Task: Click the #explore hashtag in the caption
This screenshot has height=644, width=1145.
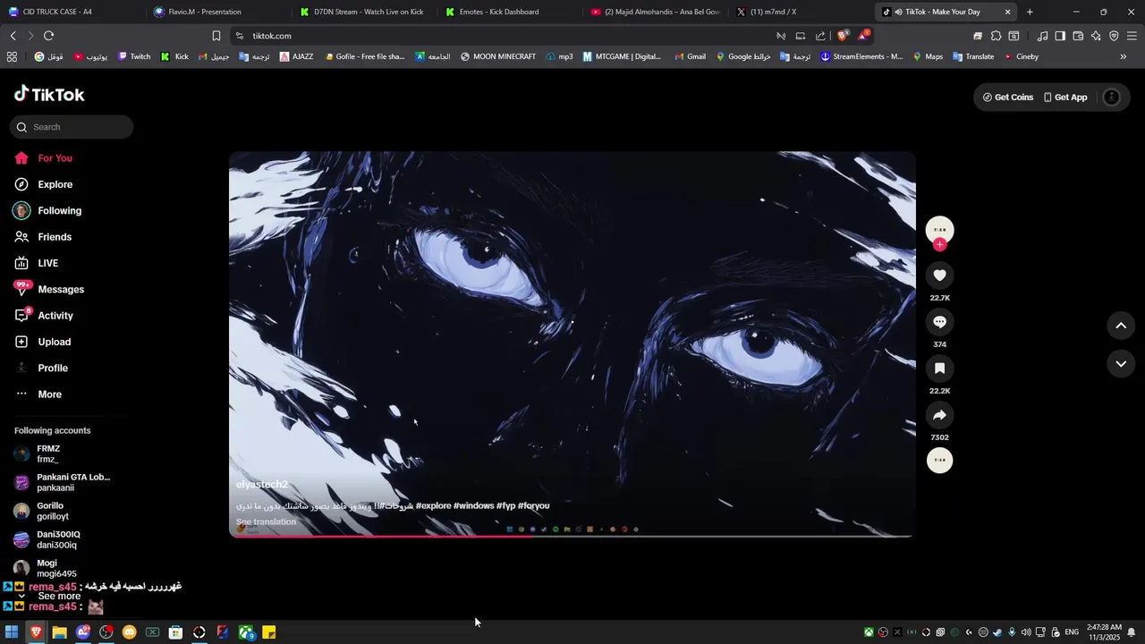Action: tap(434, 506)
